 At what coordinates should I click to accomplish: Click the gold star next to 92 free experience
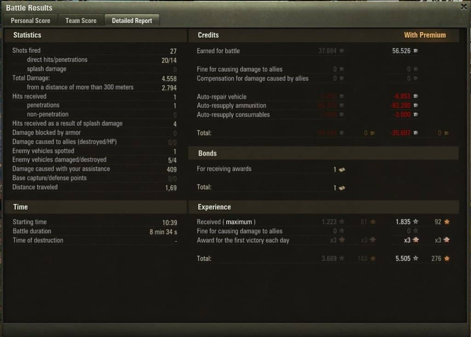(447, 222)
